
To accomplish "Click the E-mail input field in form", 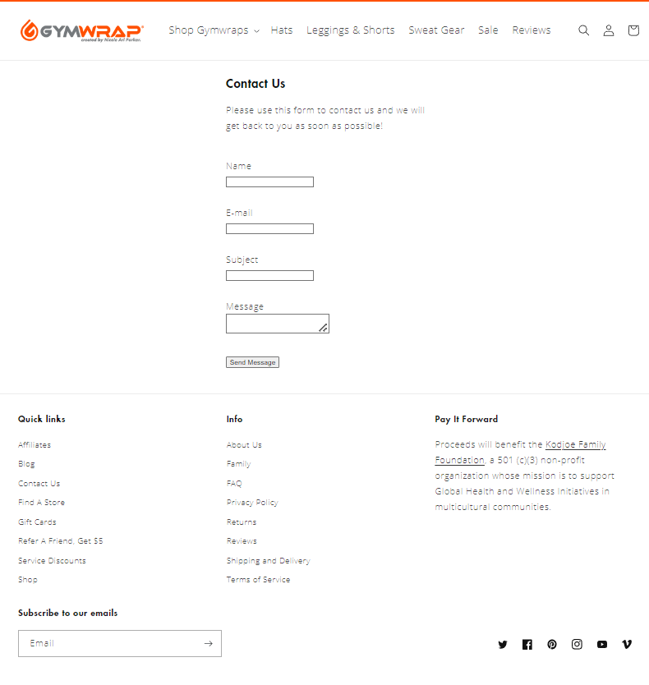I will (269, 228).
